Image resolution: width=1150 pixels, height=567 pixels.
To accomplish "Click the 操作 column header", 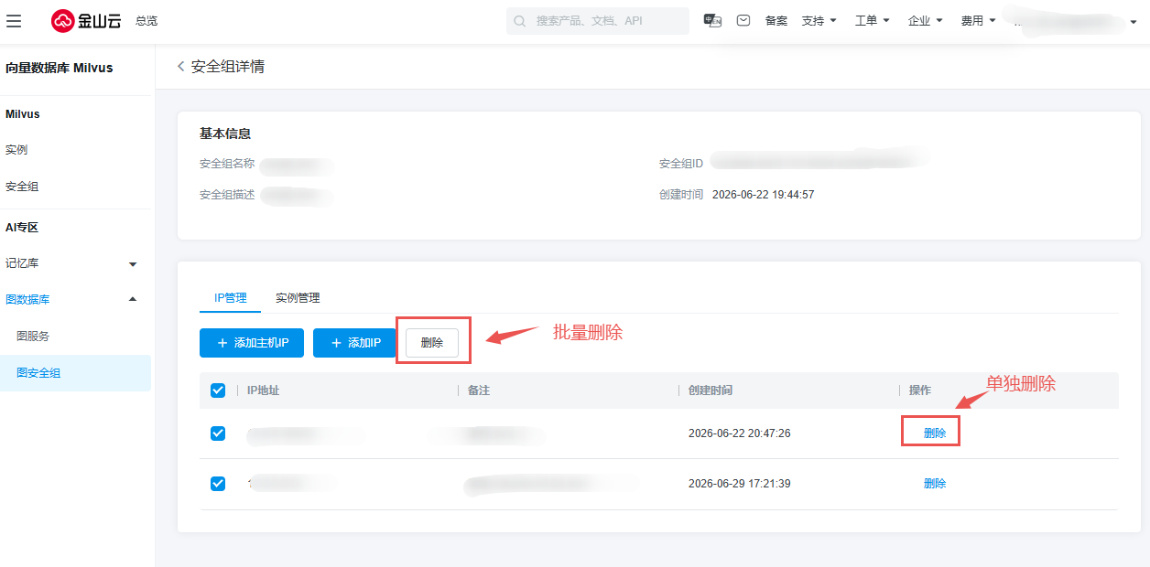I will [920, 390].
